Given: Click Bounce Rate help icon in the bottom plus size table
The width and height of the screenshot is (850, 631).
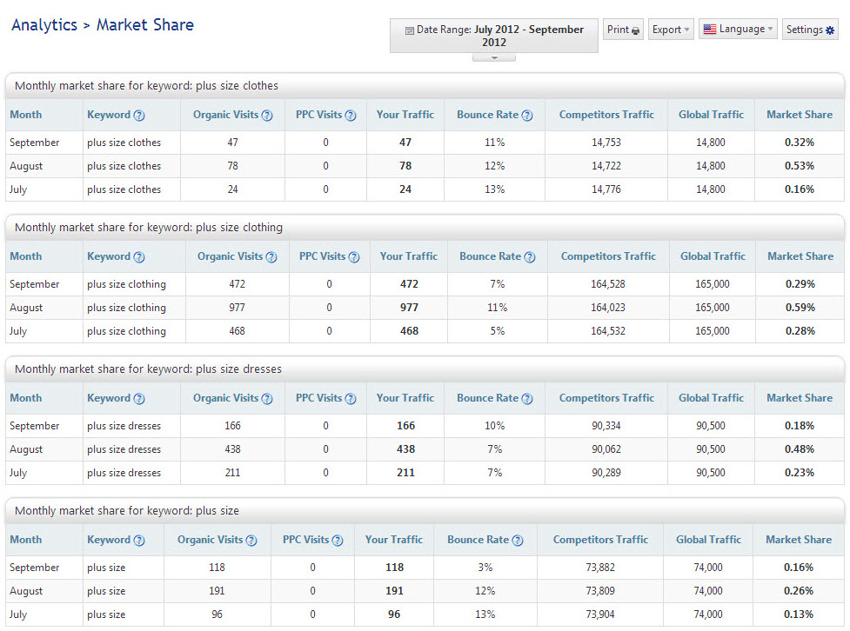Looking at the screenshot, I should 518,541.
